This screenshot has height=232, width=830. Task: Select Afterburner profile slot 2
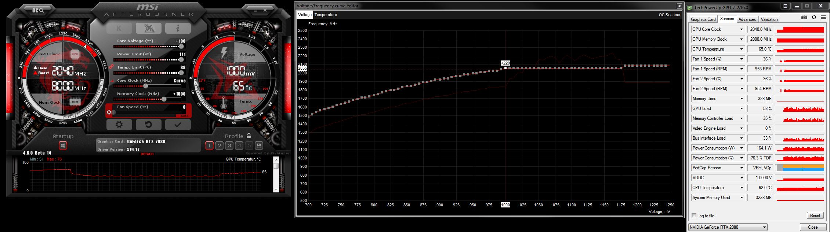click(x=219, y=146)
